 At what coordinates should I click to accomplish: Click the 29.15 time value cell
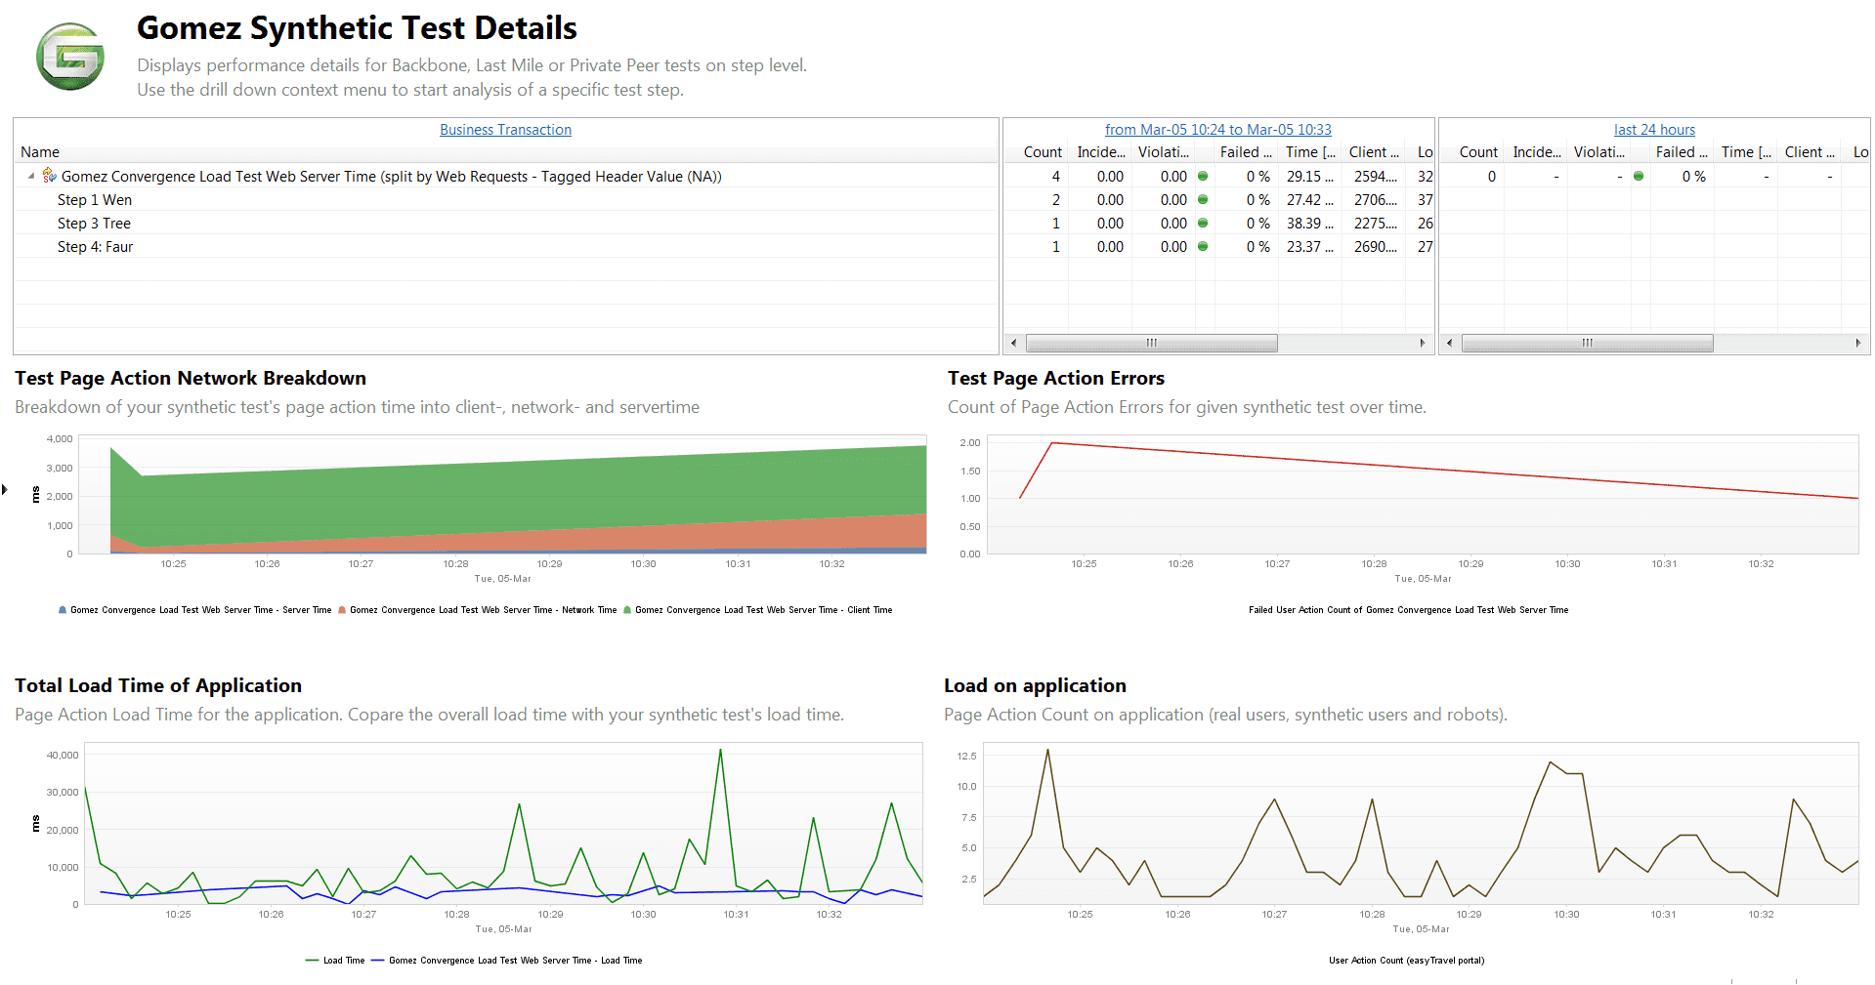click(x=1309, y=176)
